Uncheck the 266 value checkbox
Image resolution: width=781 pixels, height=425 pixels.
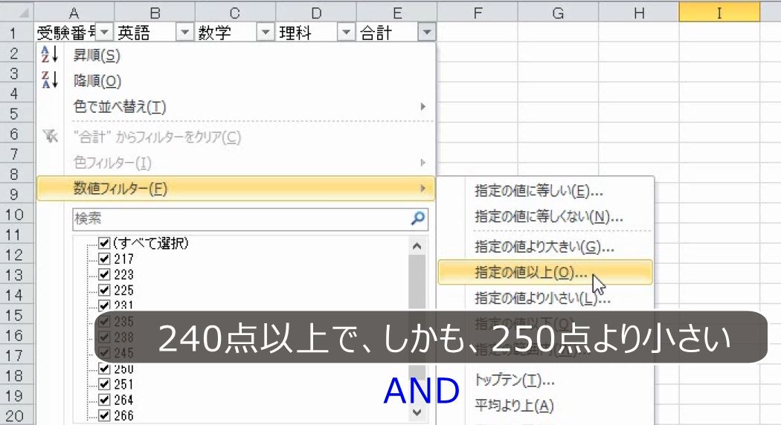(x=104, y=415)
